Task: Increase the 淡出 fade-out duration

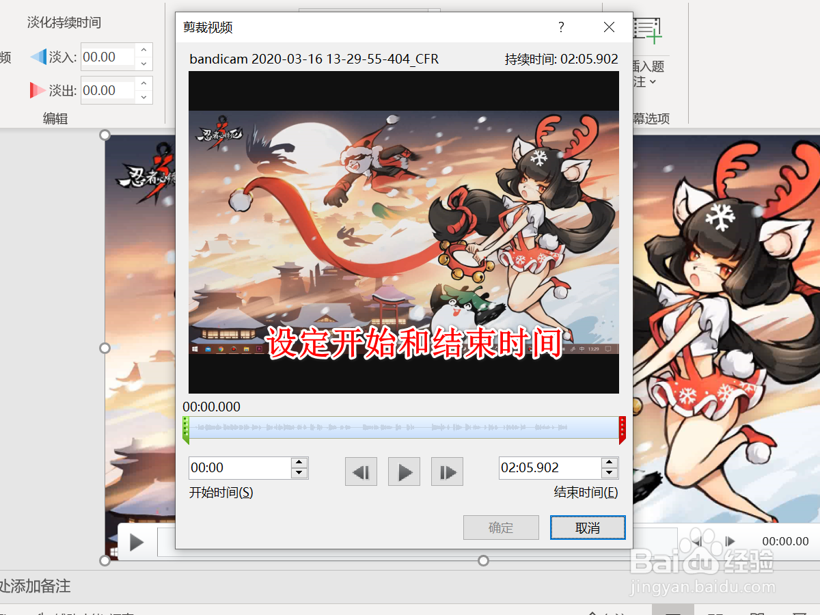Action: (143, 83)
